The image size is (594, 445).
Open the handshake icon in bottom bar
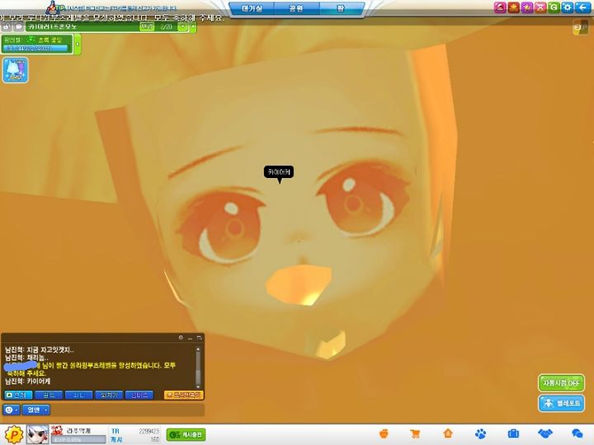point(545,433)
